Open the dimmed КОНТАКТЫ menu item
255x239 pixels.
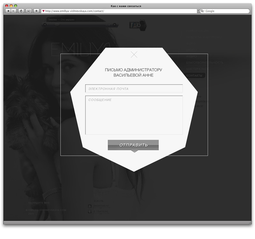tap(194, 76)
